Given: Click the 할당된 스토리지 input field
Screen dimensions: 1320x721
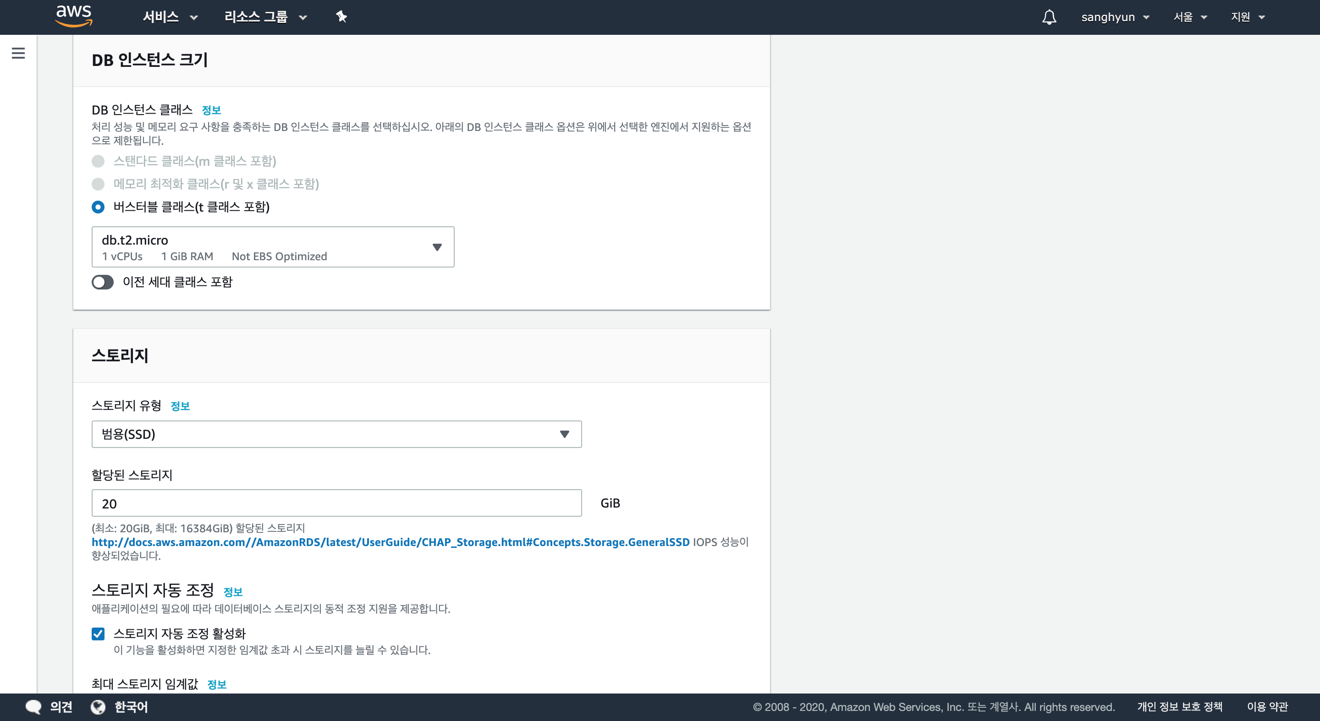Looking at the screenshot, I should 336,503.
